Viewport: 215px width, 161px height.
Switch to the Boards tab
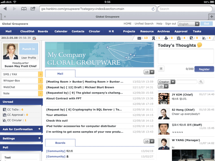pyautogui.click(x=60, y=143)
